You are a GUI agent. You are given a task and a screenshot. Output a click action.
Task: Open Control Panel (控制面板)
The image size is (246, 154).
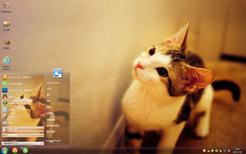click(51, 120)
